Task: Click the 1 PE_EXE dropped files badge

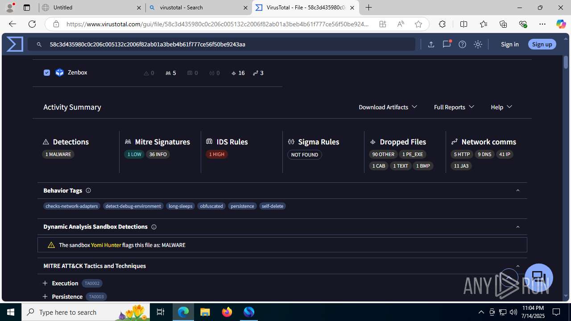Action: (x=413, y=154)
